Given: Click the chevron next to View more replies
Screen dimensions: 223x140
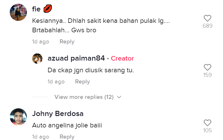Looking at the screenshot, I should pos(119,97).
